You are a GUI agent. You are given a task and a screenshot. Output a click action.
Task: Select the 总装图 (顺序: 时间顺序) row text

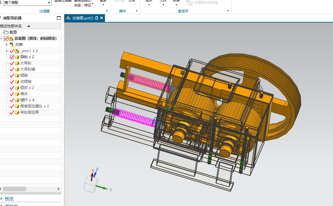[x=35, y=38]
